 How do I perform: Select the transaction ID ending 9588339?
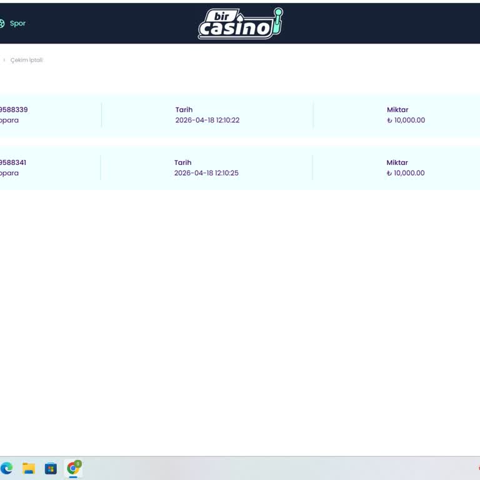point(14,109)
